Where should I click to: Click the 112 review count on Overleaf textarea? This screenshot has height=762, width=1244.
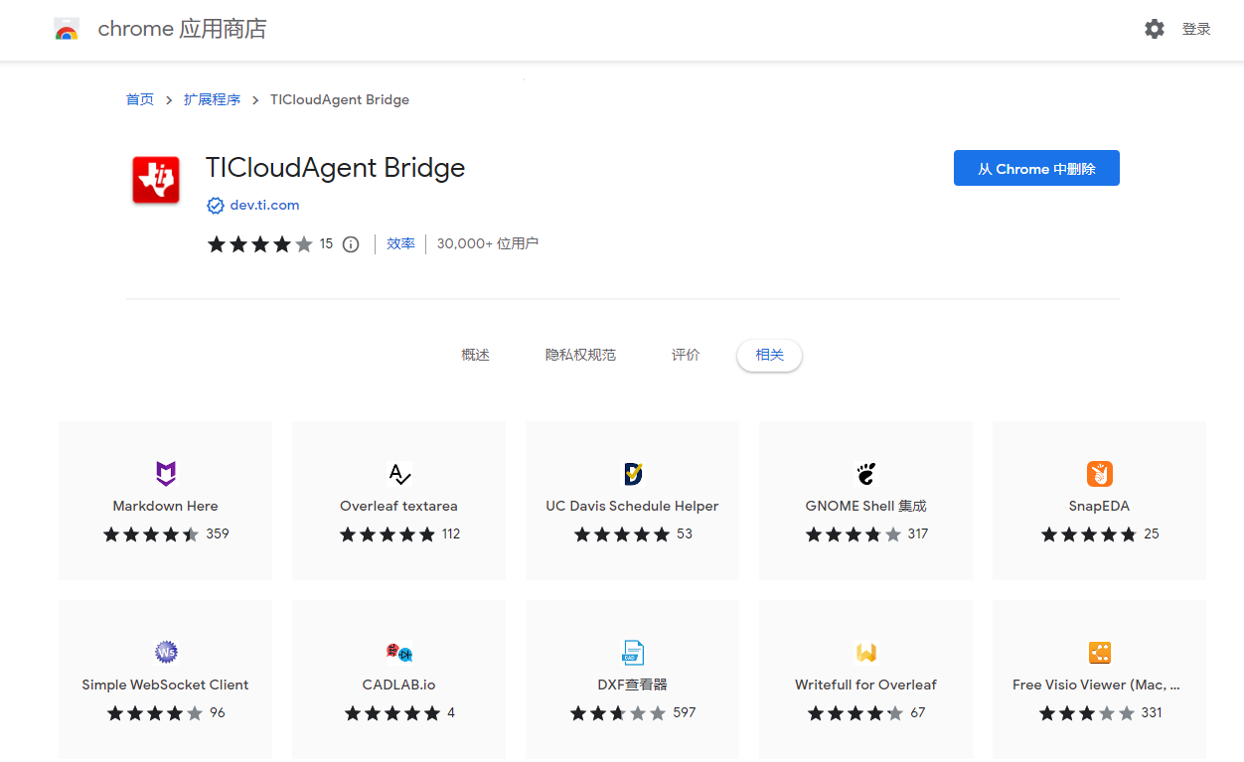pyautogui.click(x=451, y=534)
